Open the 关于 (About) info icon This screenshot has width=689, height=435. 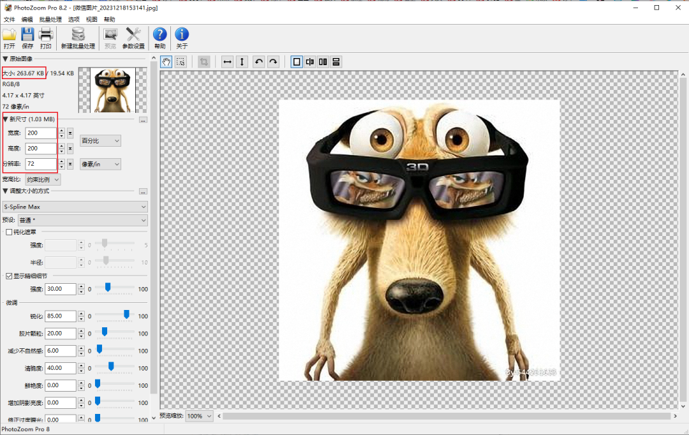tap(182, 34)
